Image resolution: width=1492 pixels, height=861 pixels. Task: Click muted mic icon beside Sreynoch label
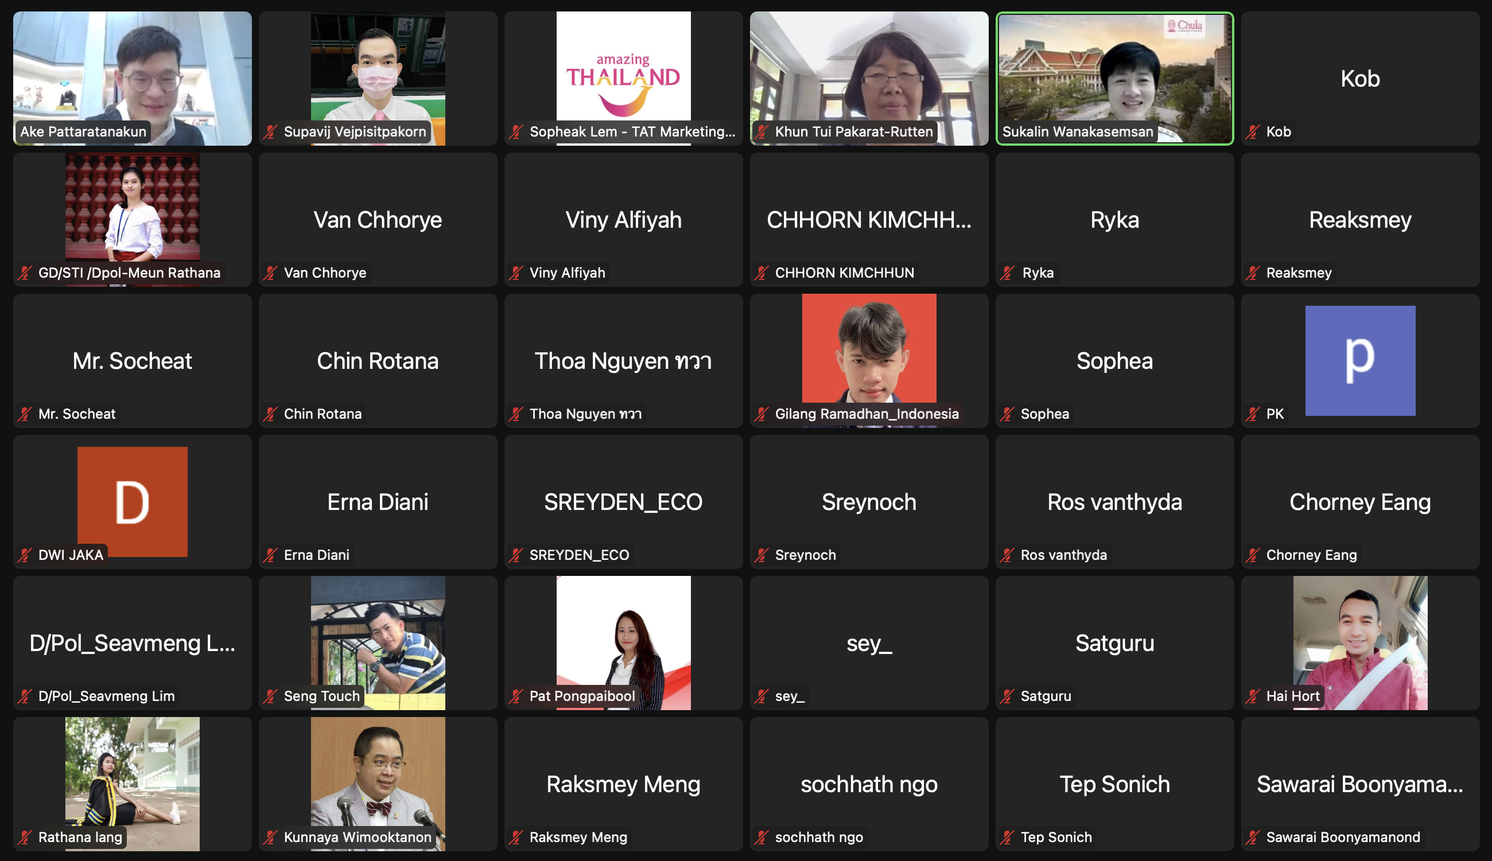click(761, 555)
